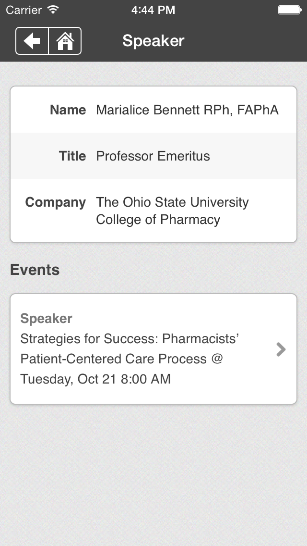Go to home screen via house icon
307x546 pixels.
tap(65, 41)
